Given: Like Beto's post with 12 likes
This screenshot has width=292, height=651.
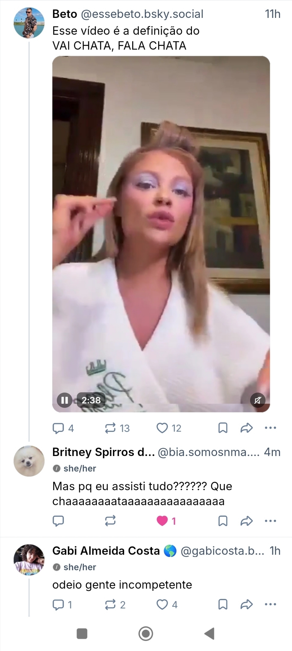Looking at the screenshot, I should [162, 428].
